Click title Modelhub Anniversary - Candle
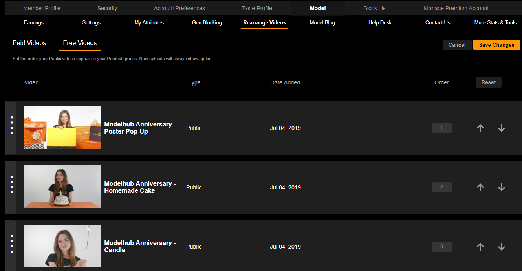Viewport: 522px width, 271px height. pyautogui.click(x=140, y=246)
